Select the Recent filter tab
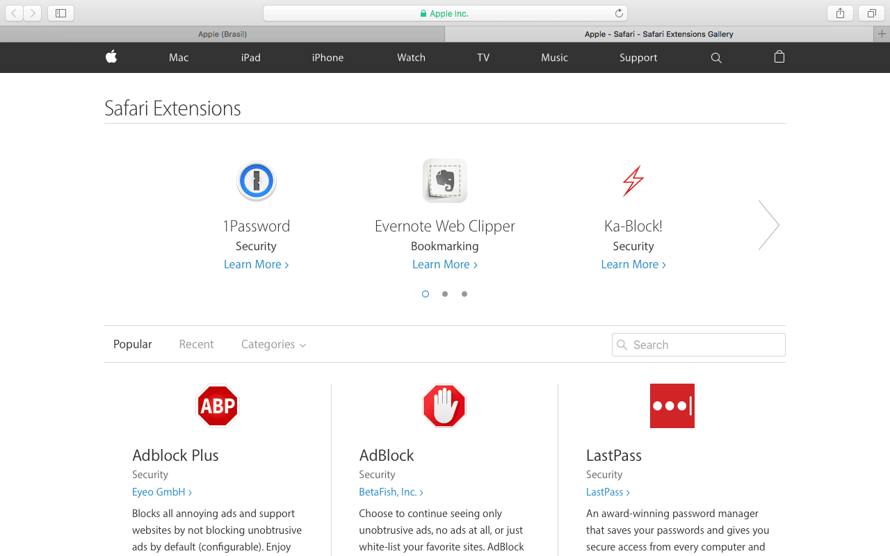890x556 pixels. (x=196, y=344)
